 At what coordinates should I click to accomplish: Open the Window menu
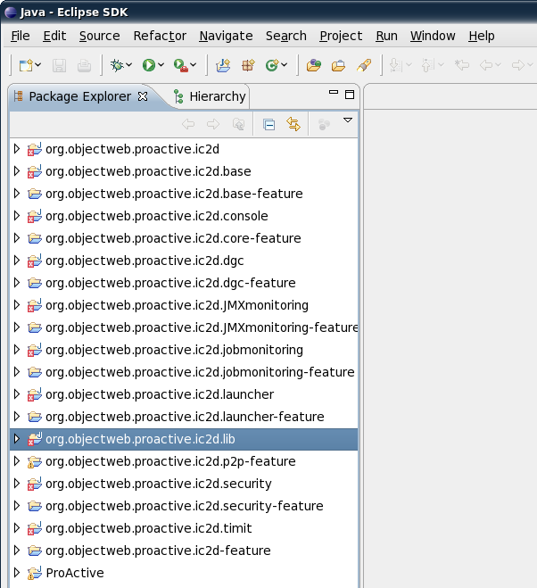(433, 36)
